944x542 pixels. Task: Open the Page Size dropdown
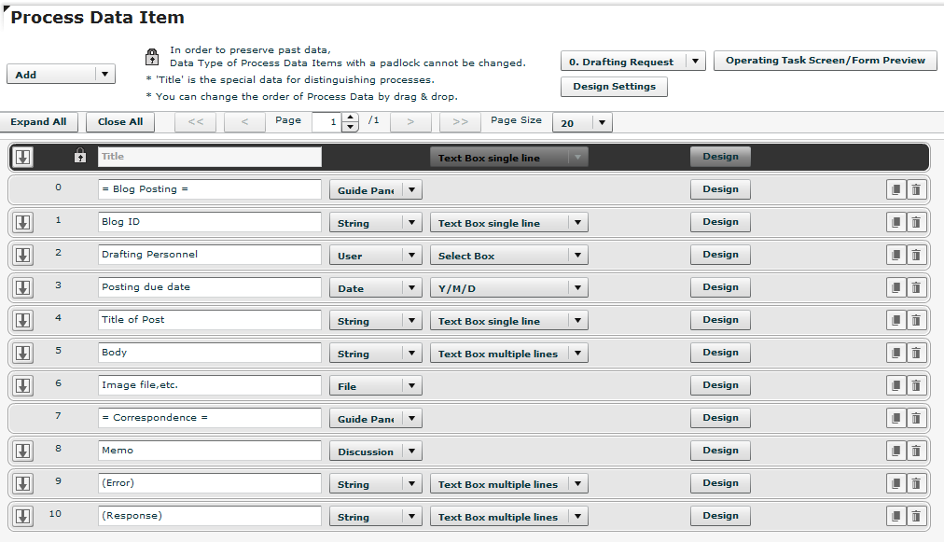point(582,122)
